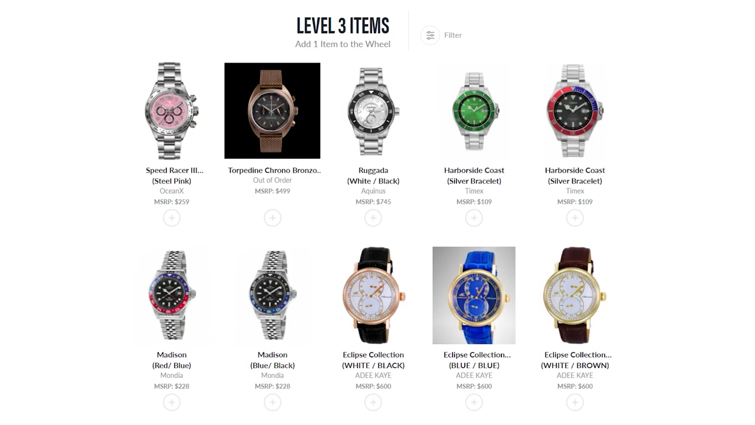Open the Madison Blue/Black watch image
Viewport: 755px width, 425px height.
[273, 295]
